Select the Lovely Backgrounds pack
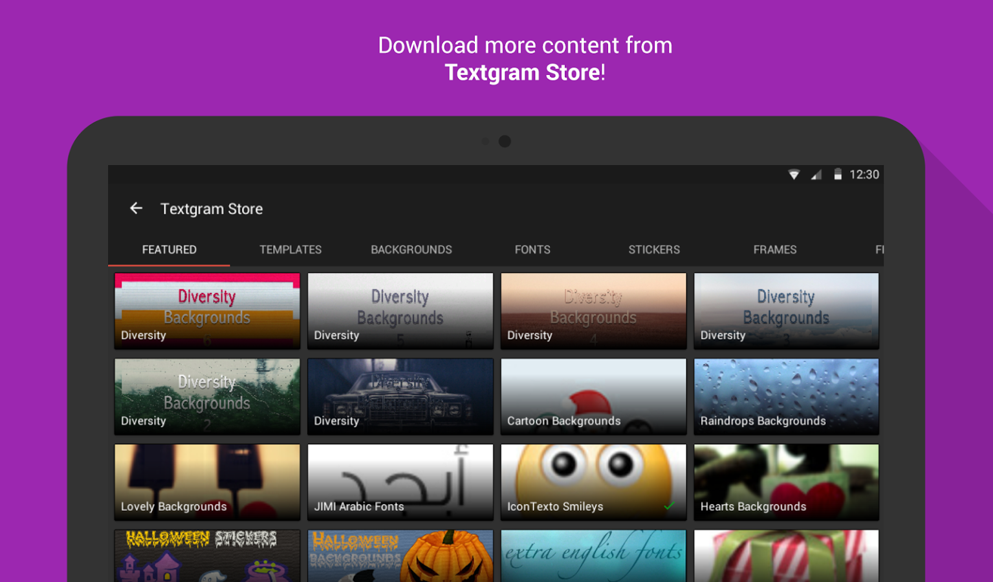Screen dimensions: 993x582 [207, 482]
